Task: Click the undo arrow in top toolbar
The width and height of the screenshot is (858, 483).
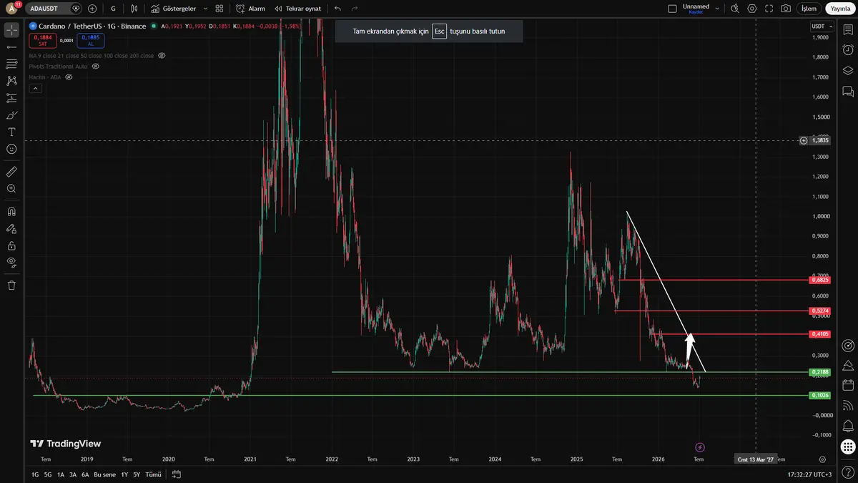Action: click(337, 9)
